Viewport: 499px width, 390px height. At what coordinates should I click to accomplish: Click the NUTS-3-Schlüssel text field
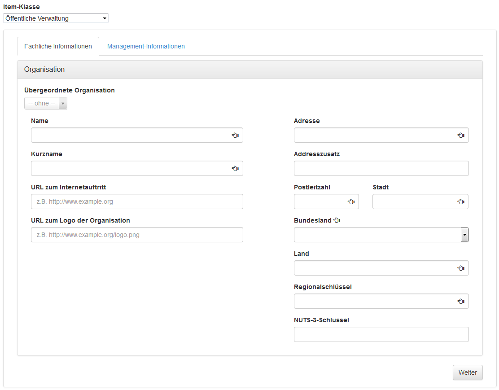[381, 334]
